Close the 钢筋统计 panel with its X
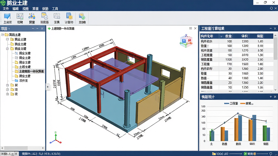The height and width of the screenshot is (156, 278). click(275, 97)
